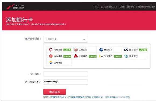Select the 工商银行 logo icon
156x102 pixels.
76,50
